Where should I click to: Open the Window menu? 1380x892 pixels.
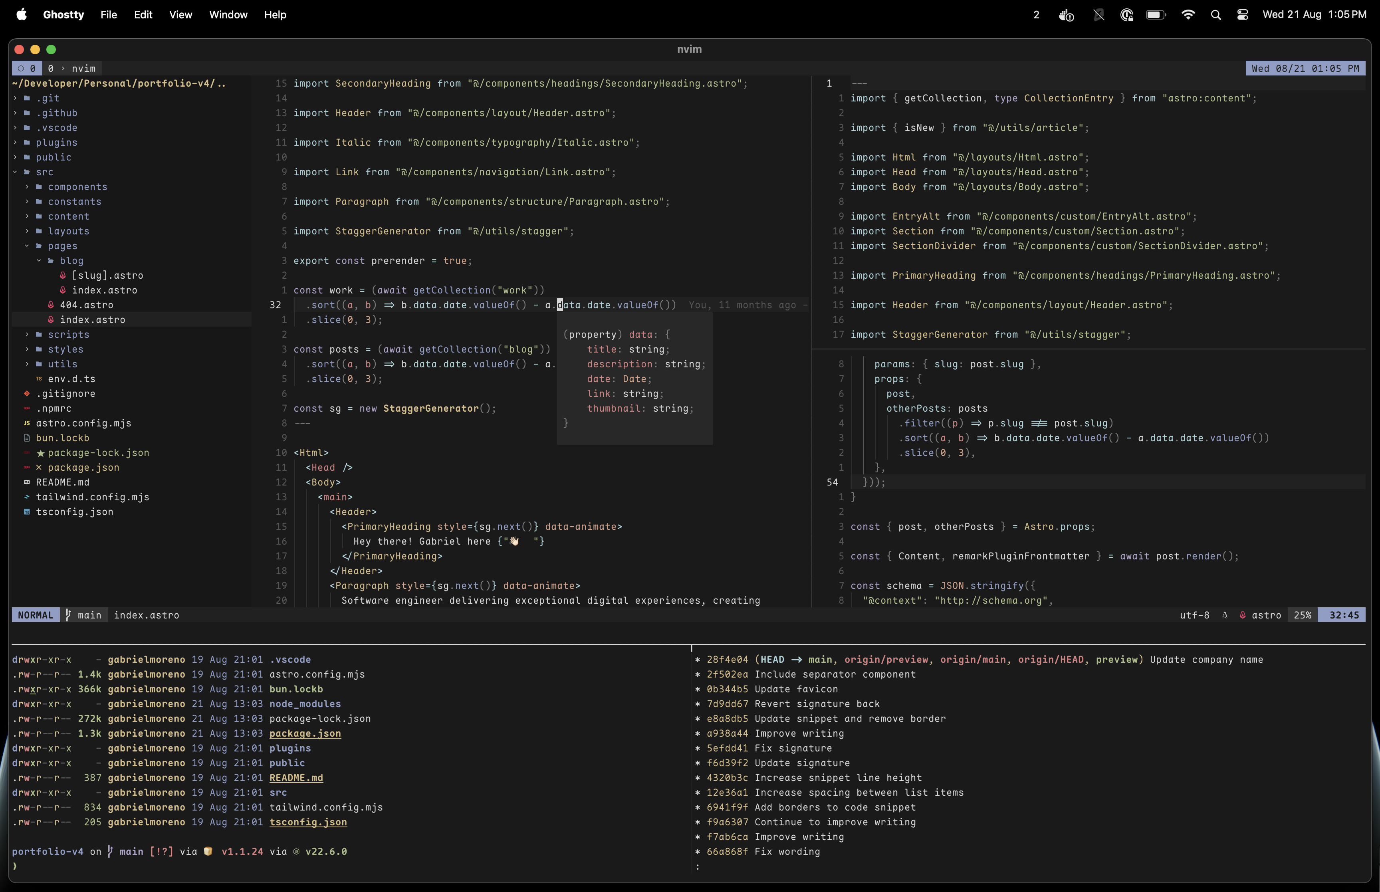tap(228, 15)
